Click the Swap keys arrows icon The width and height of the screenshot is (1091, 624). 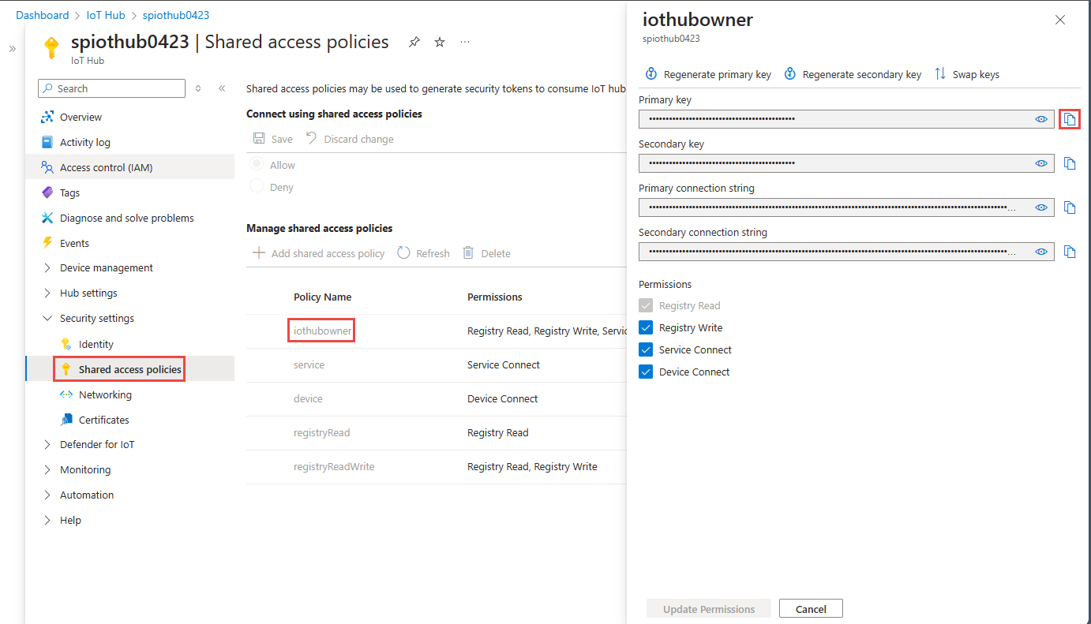(x=940, y=74)
